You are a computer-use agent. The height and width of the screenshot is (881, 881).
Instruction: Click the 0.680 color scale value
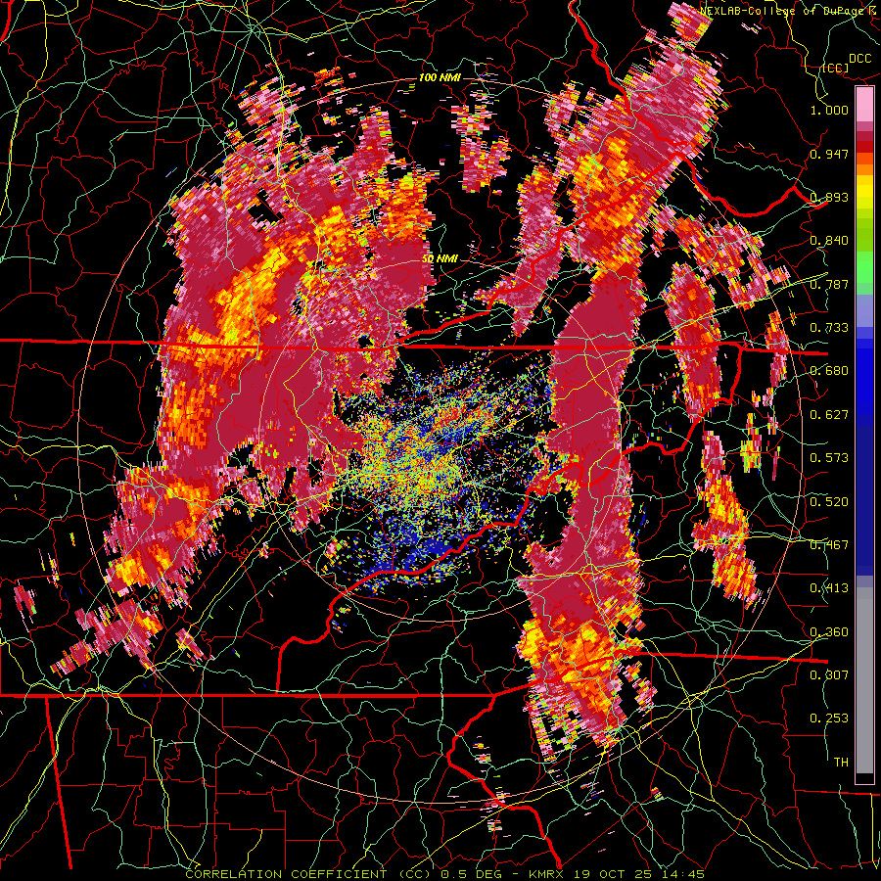tap(829, 371)
